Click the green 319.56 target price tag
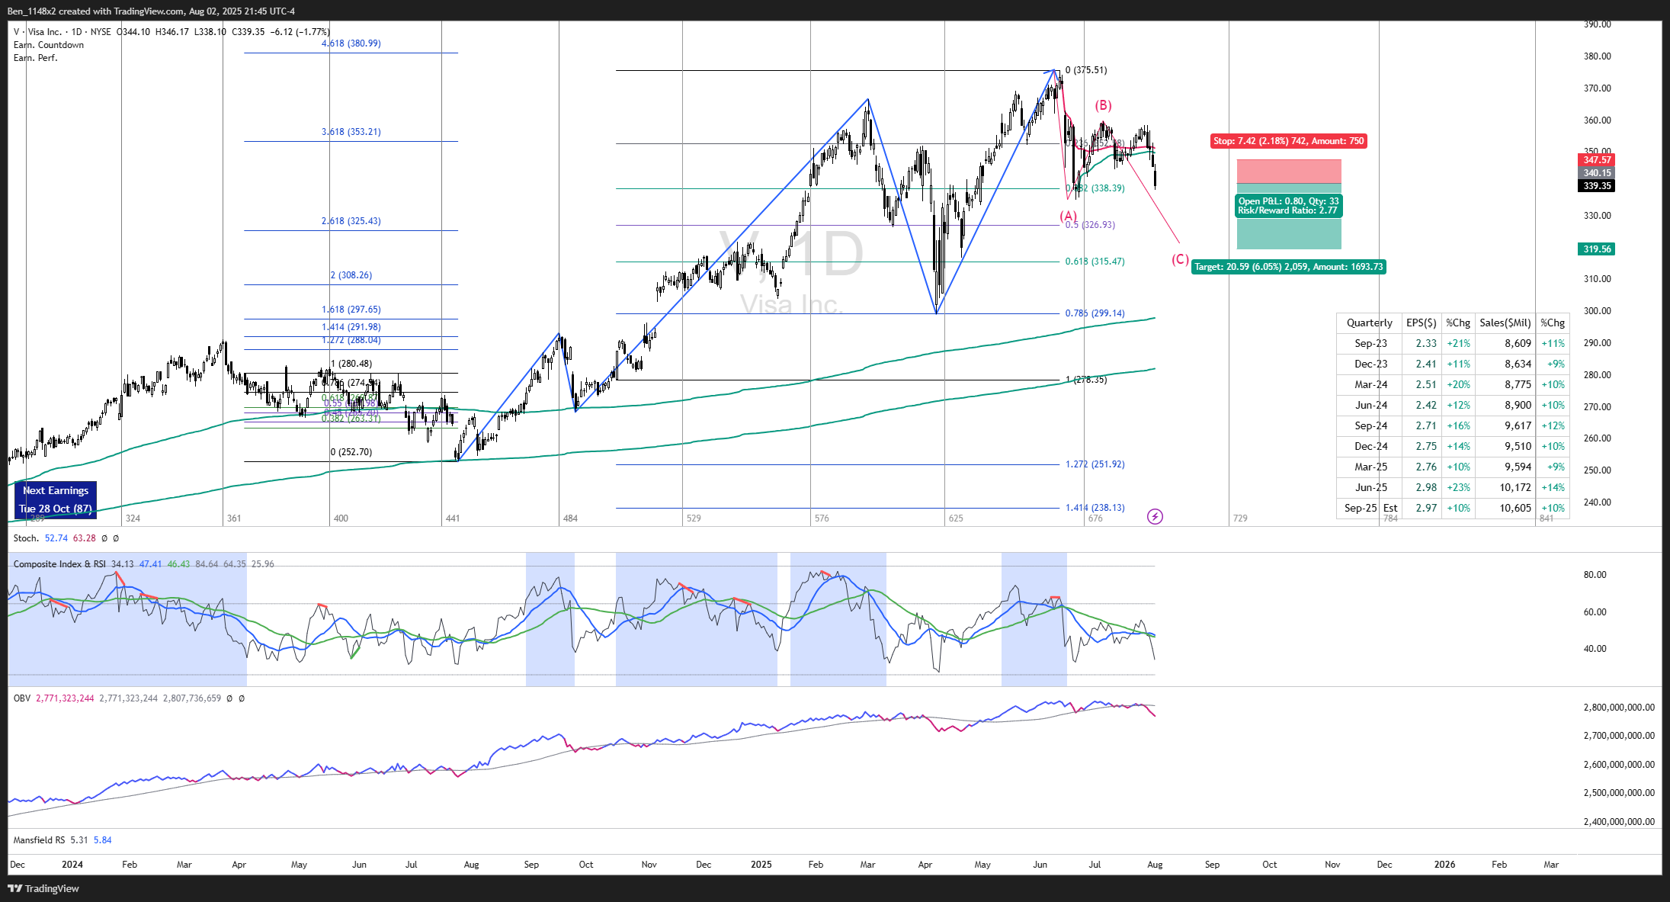Viewport: 1670px width, 902px height. click(1596, 249)
